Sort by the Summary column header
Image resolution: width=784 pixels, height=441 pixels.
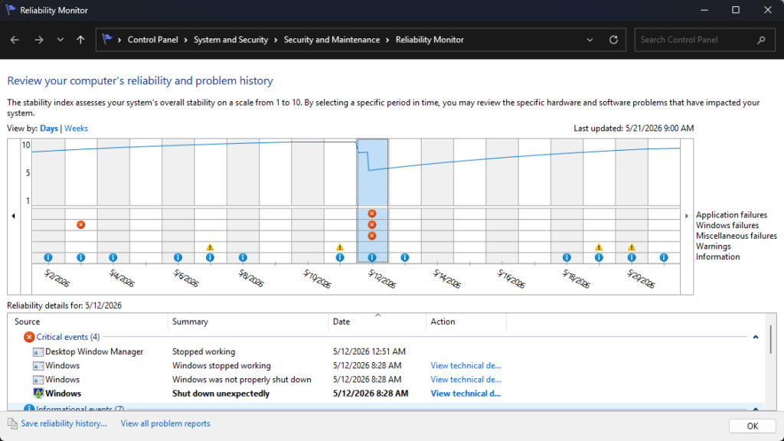(x=248, y=322)
